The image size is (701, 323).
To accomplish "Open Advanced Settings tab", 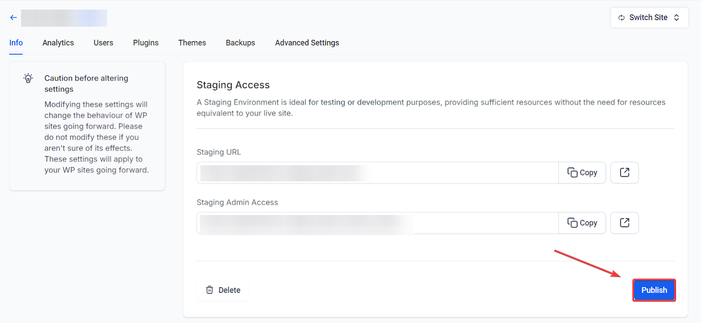I will pyautogui.click(x=307, y=43).
